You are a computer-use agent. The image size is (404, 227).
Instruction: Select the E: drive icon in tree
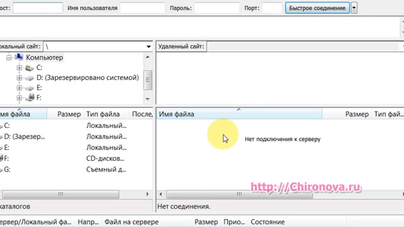[30, 88]
